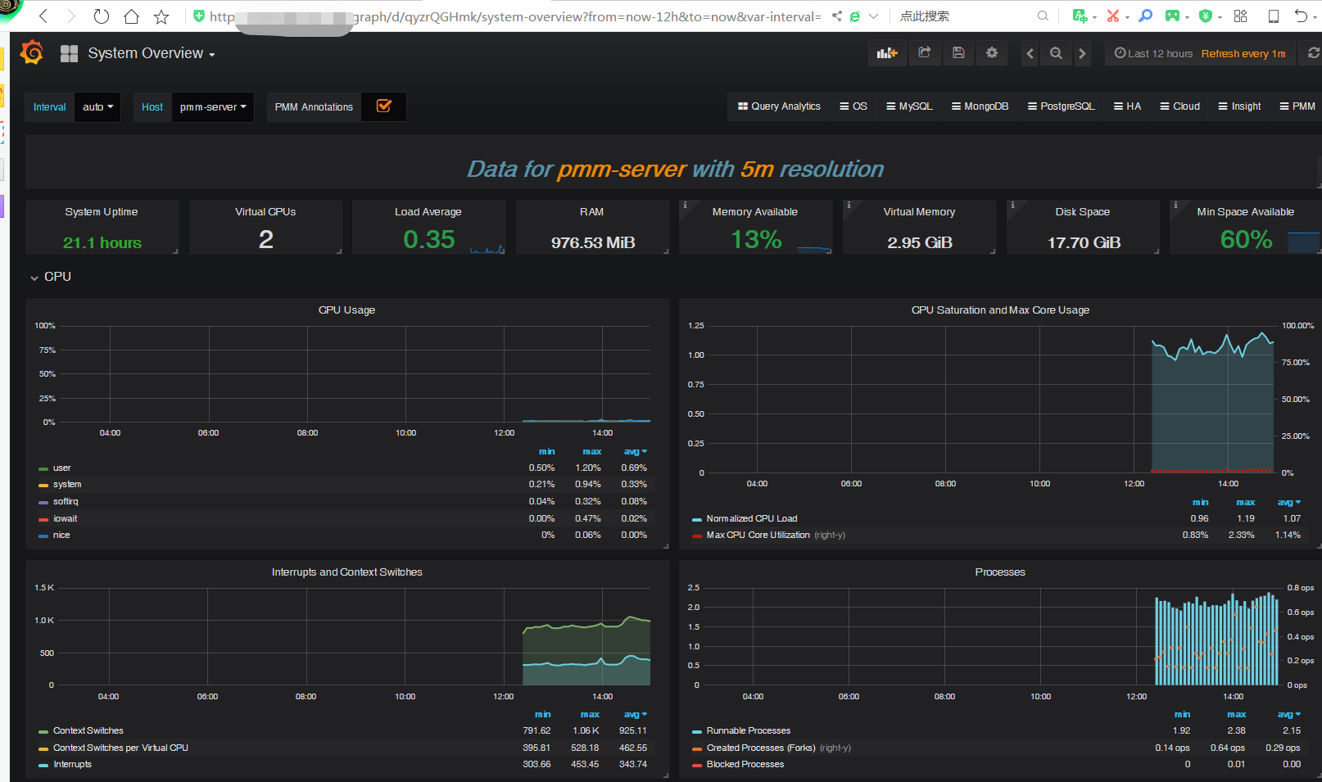Click the refresh dashboard icon
1322x782 pixels.
click(x=1313, y=53)
